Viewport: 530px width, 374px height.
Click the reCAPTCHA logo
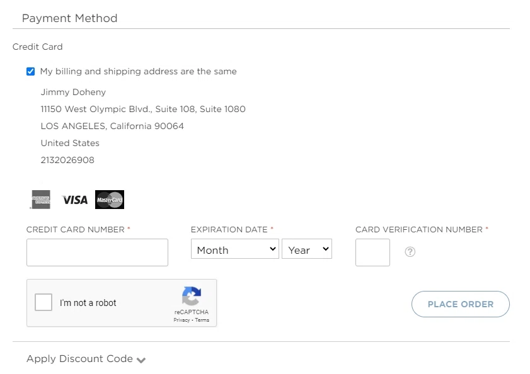tap(192, 296)
